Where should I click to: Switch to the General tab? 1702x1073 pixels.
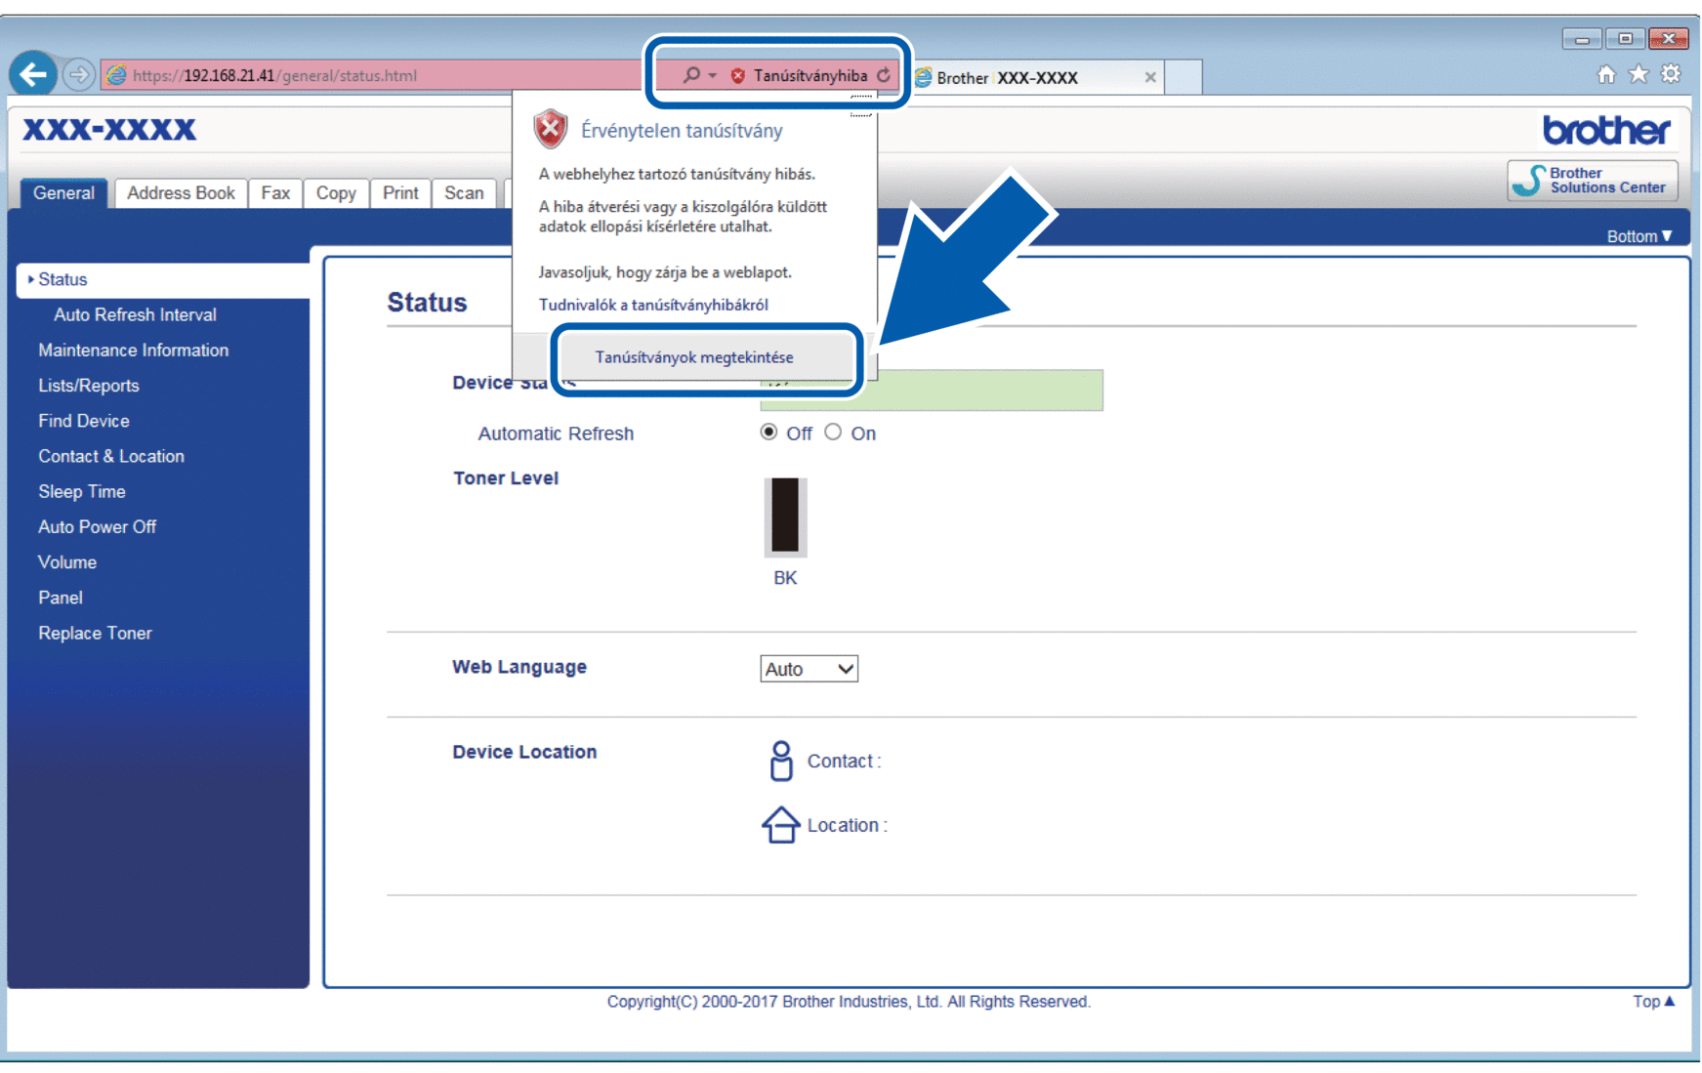tap(63, 193)
